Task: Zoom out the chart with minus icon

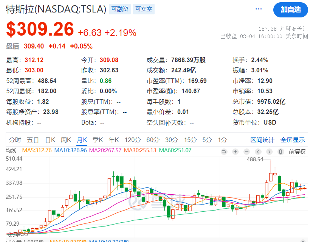Action: tap(247, 151)
